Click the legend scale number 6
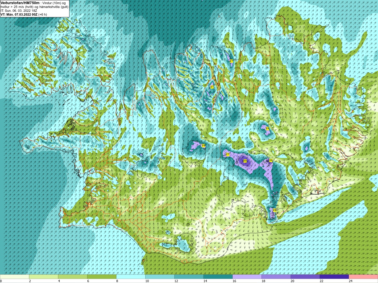378x283 pixels. point(88,281)
